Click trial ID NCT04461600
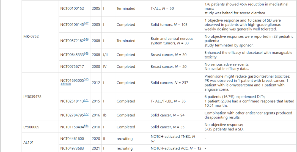 click(72, 139)
